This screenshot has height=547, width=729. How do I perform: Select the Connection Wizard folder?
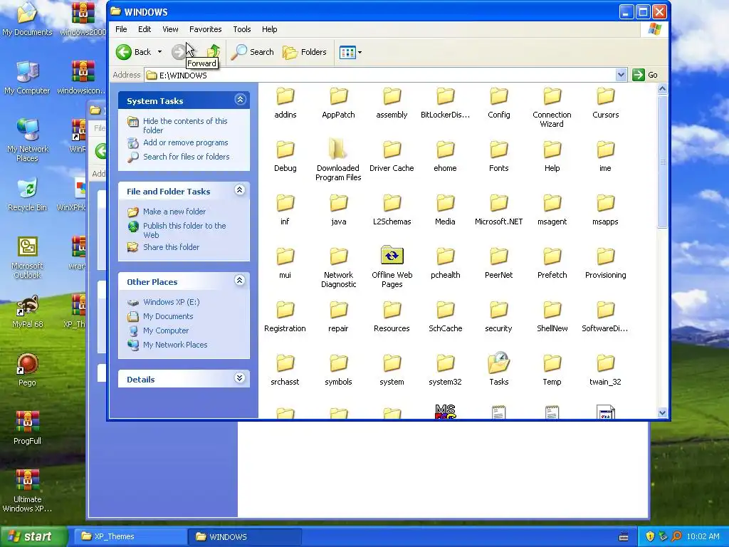point(552,107)
